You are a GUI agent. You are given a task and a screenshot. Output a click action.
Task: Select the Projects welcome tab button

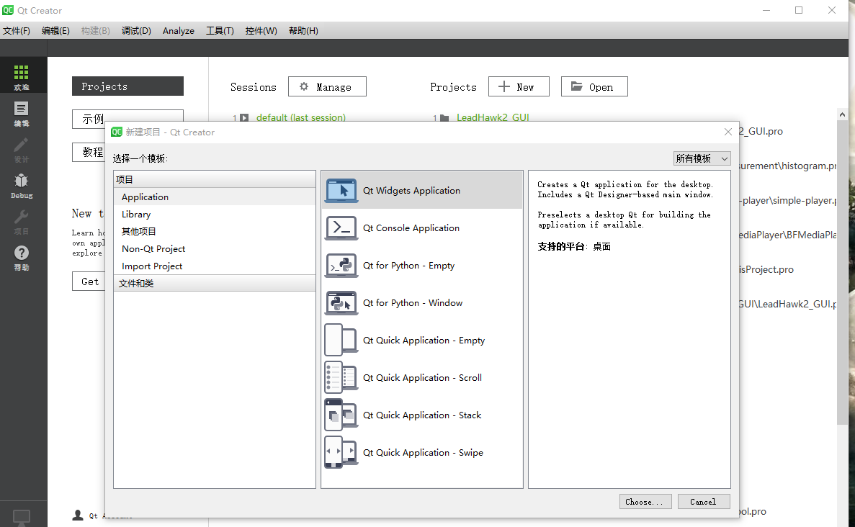[127, 86]
